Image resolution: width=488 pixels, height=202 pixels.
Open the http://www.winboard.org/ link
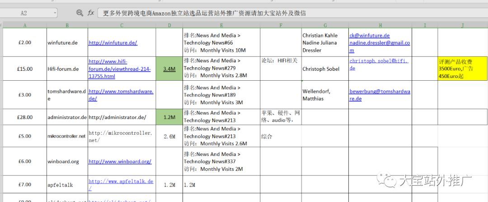[120, 161]
